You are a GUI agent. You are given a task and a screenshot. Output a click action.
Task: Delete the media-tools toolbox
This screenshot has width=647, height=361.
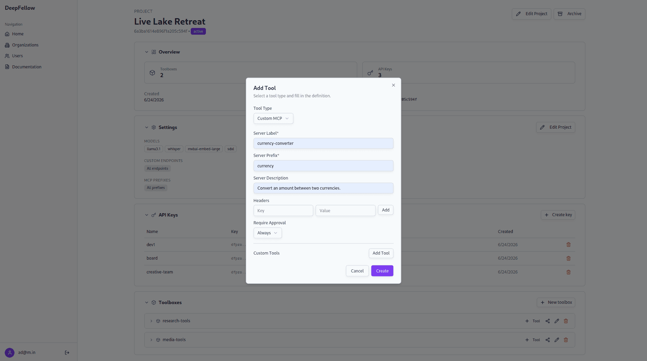click(566, 340)
